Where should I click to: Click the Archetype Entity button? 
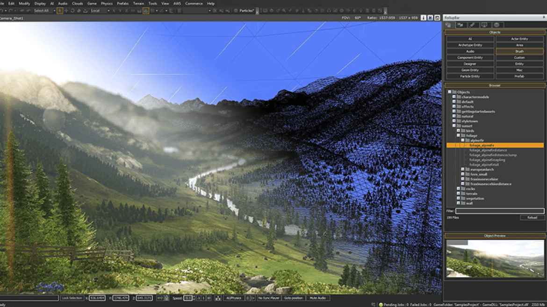tap(470, 45)
